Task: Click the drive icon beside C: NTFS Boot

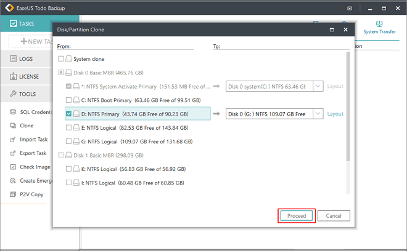Action: (76, 100)
